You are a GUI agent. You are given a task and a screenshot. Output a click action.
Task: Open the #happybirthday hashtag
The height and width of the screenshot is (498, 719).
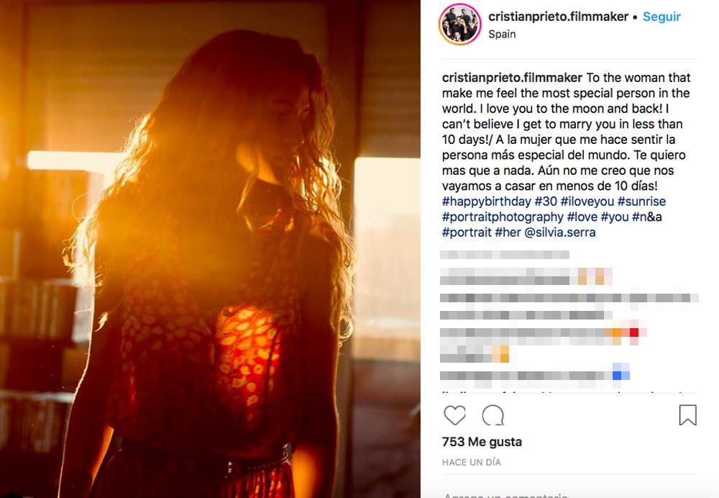coord(486,202)
